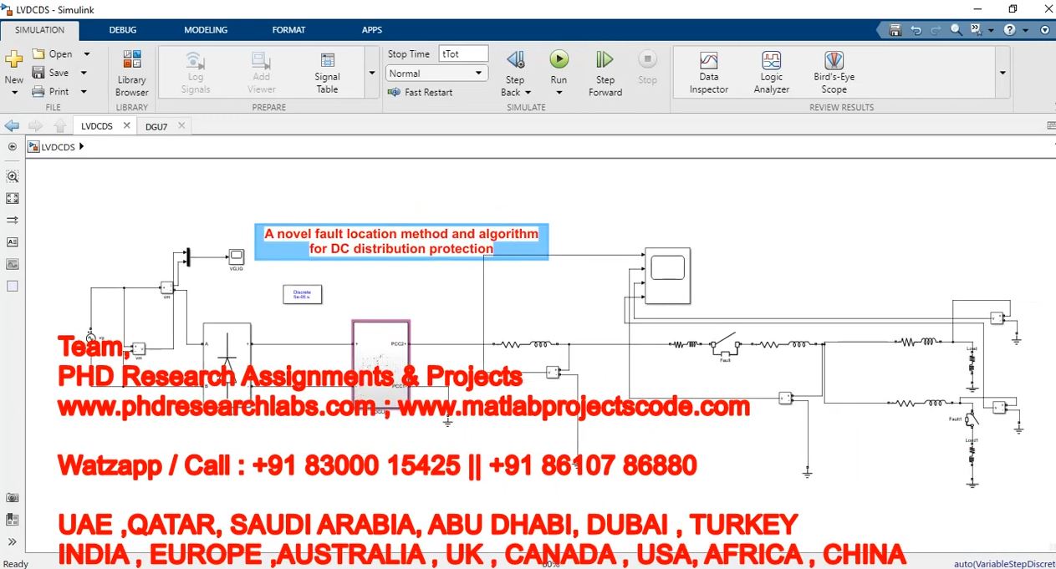Switch to the SIMULATION tab
Image resolution: width=1056 pixels, height=569 pixels.
click(x=39, y=30)
